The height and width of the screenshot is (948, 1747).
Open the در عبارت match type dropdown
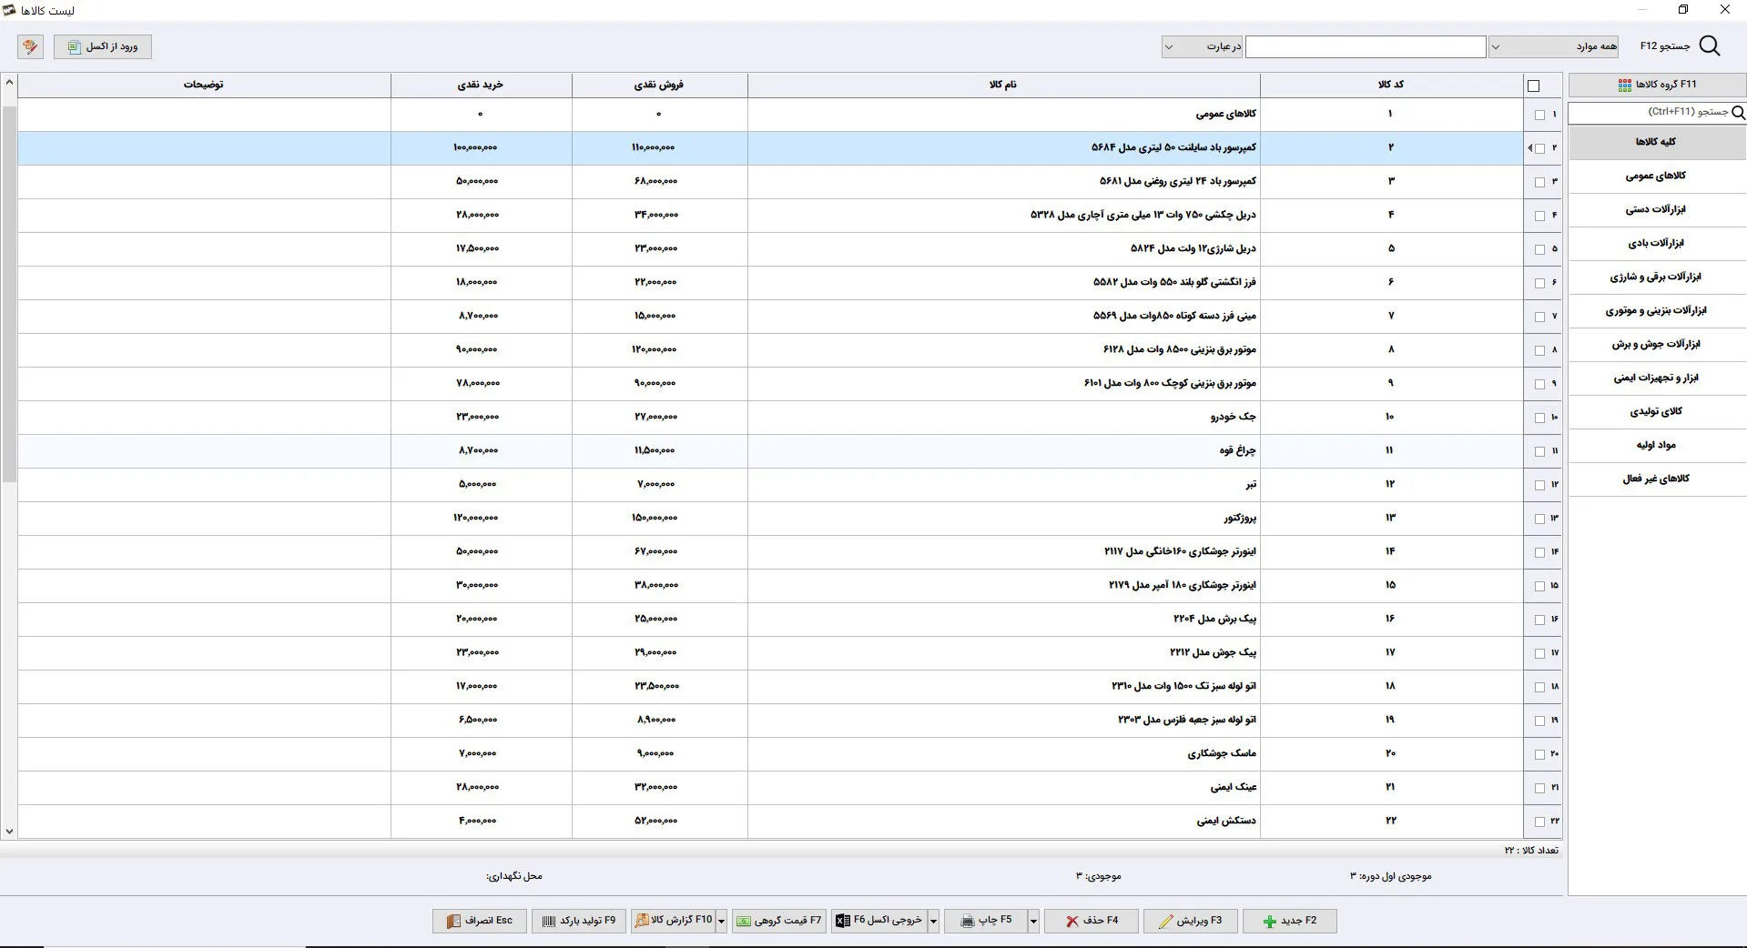pyautogui.click(x=1202, y=46)
